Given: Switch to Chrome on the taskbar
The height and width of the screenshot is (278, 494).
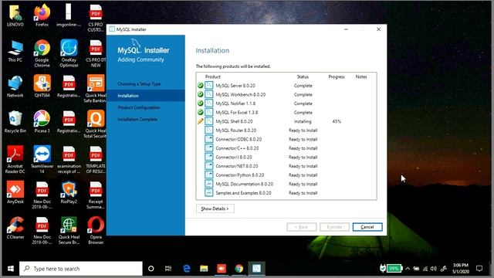Looking at the screenshot, I should click(x=239, y=269).
